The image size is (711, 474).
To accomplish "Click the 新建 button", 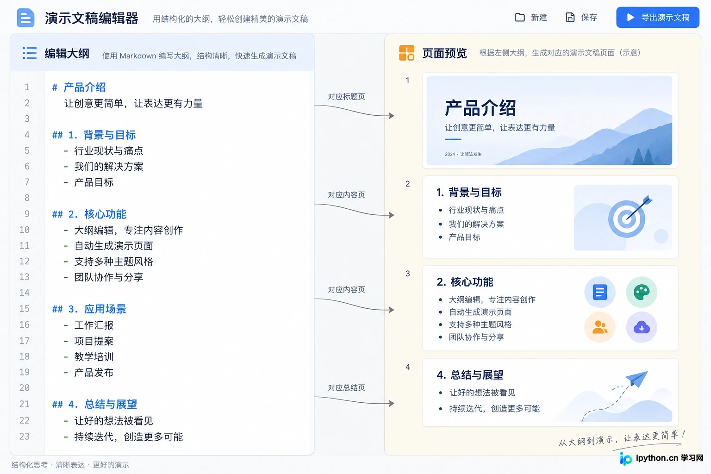I will click(x=531, y=17).
